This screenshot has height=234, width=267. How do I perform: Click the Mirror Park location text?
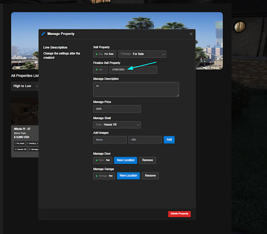(20, 133)
